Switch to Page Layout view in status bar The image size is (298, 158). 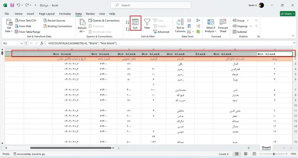pyautogui.click(x=245, y=154)
